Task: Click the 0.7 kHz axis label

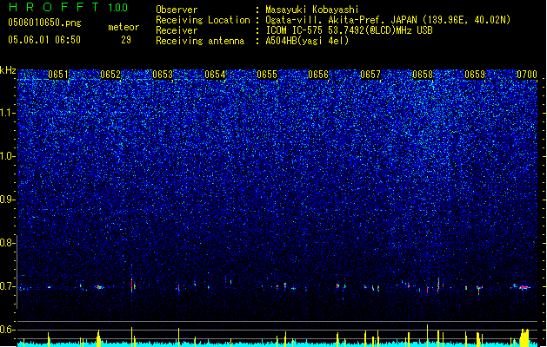Action: point(7,286)
